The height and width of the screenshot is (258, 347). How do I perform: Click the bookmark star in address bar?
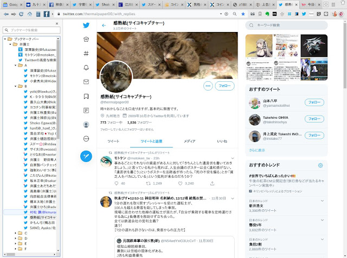pos(243,14)
